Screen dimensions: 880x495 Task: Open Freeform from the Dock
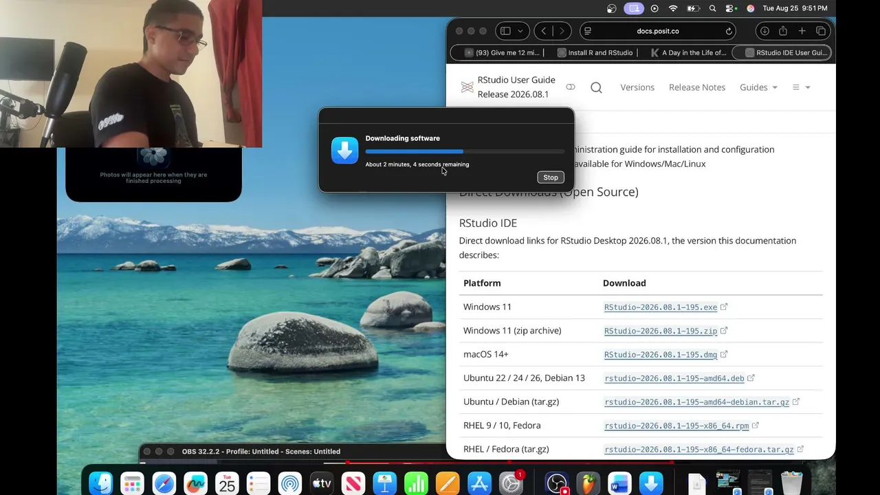click(195, 483)
